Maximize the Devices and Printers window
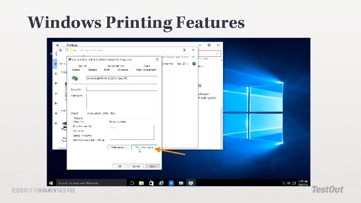Image resolution: width=361 pixels, height=203 pixels. [184, 50]
